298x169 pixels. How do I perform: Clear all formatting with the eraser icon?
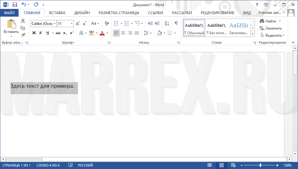[107, 23]
